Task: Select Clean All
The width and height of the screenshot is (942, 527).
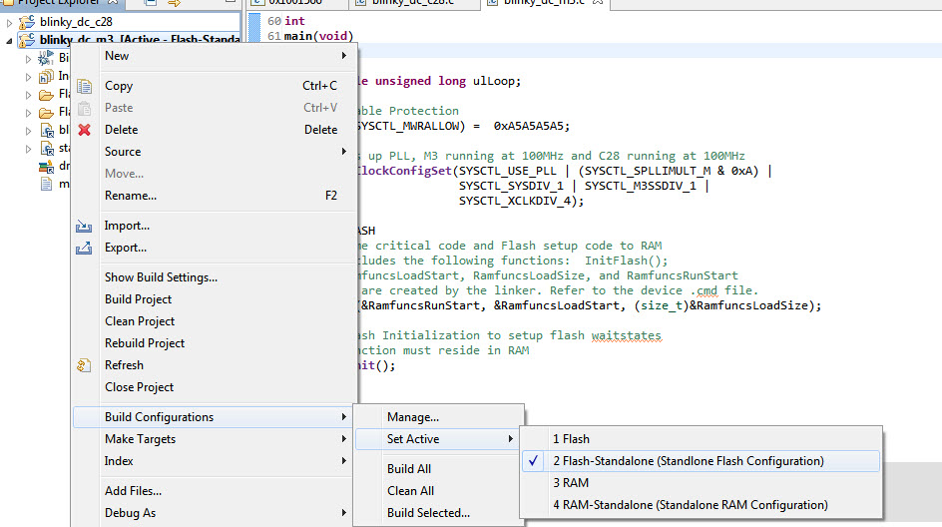Action: pos(437,491)
